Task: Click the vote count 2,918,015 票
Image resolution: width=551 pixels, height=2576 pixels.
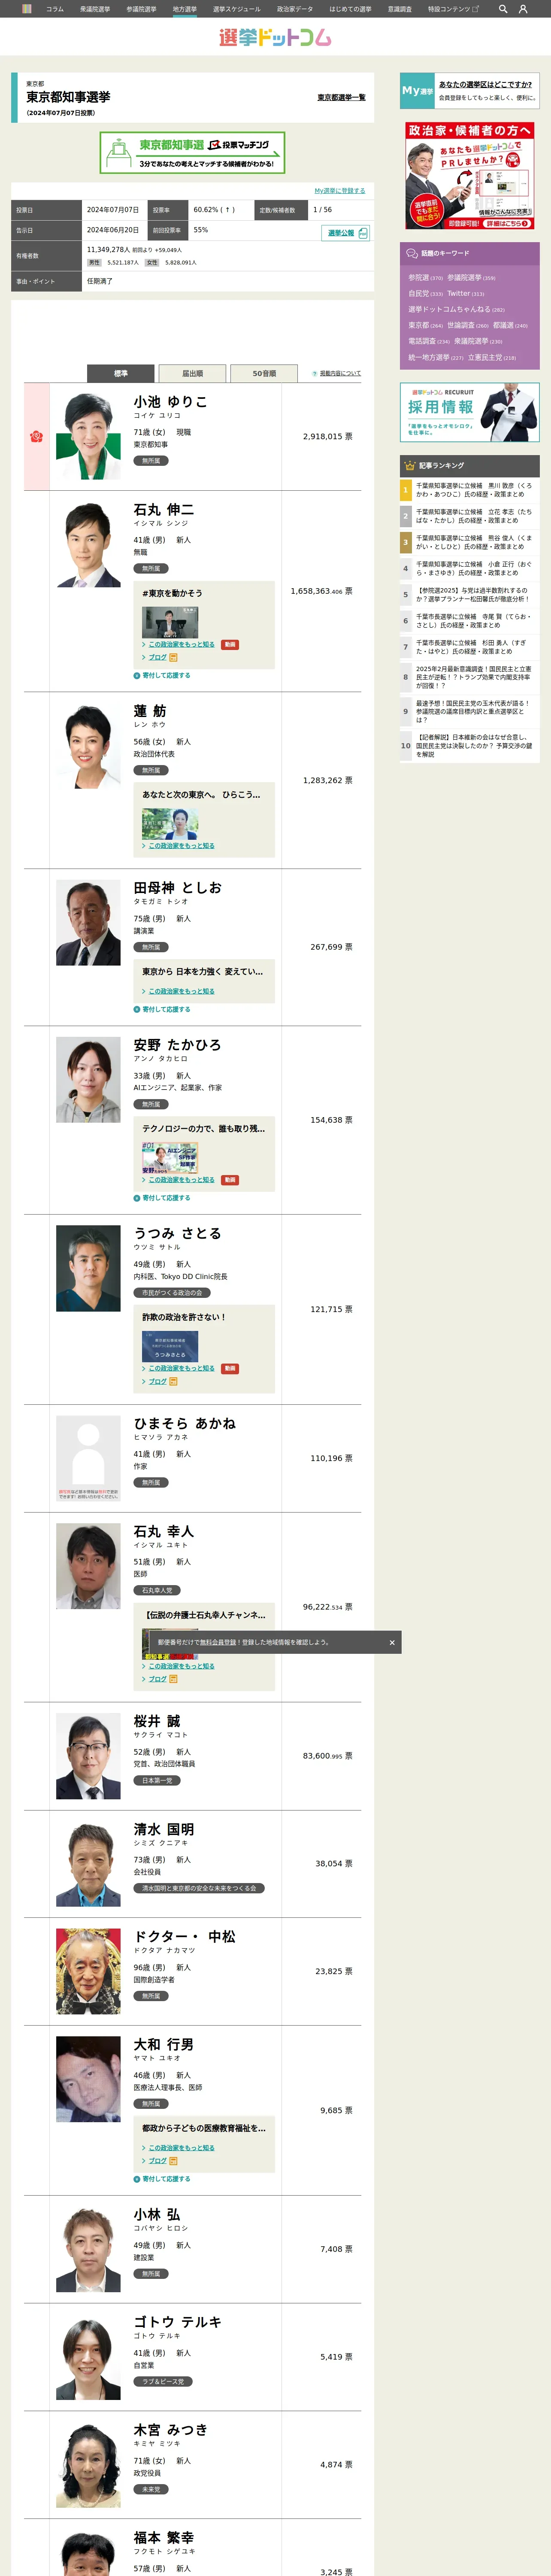Action: click(328, 437)
